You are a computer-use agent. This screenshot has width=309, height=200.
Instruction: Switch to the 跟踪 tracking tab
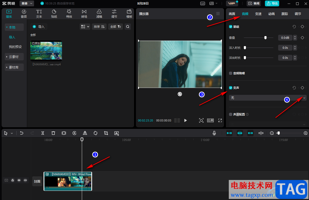(285, 14)
